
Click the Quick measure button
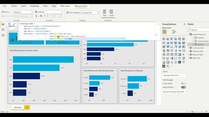tap(111, 14)
